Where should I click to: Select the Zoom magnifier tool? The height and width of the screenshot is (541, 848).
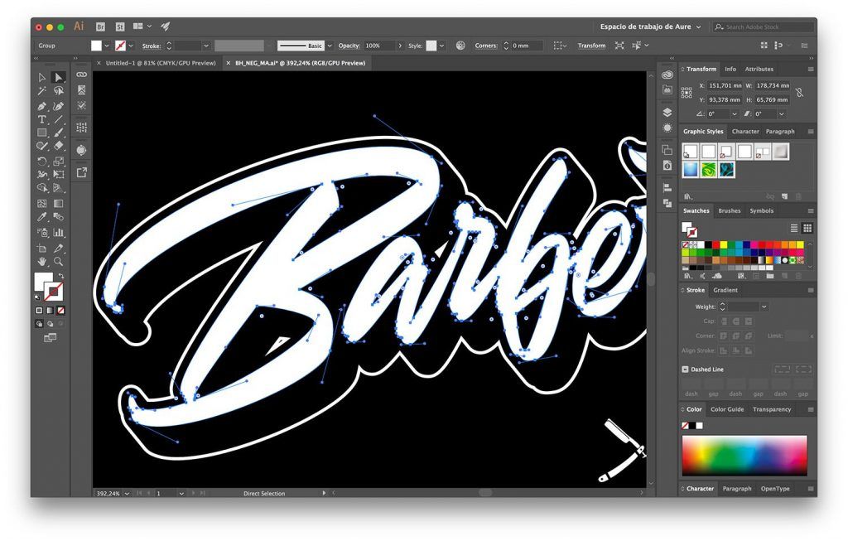(x=59, y=262)
